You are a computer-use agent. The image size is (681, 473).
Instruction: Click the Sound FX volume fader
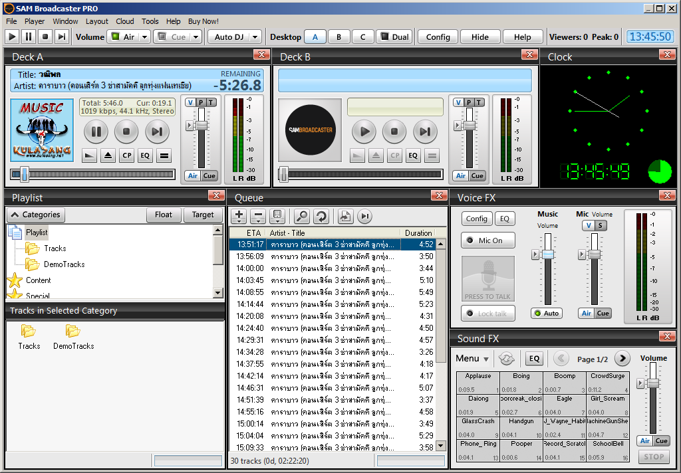653,383
